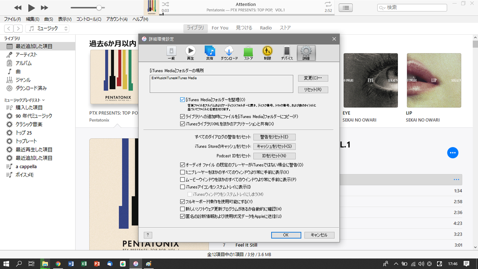
Task: Toggle anonymous diagnostic data to Apple checkbox
Action: [182, 216]
